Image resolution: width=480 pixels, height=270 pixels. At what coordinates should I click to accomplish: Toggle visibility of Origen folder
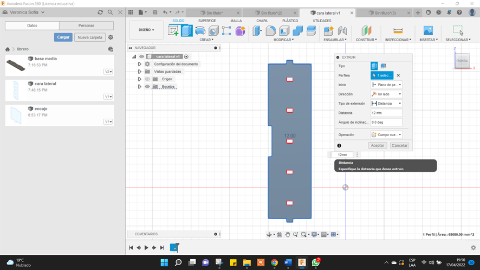click(x=147, y=79)
